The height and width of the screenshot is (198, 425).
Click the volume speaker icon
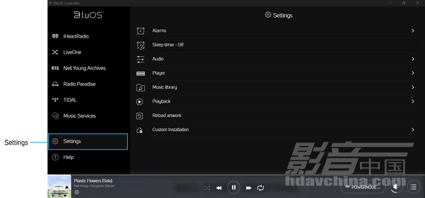pyautogui.click(x=396, y=186)
